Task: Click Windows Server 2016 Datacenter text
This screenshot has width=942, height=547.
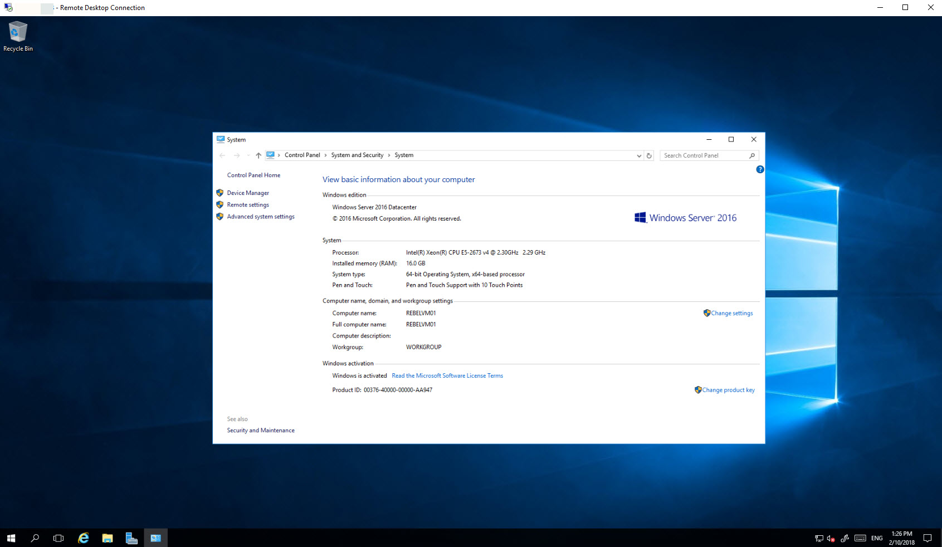Action: point(374,207)
